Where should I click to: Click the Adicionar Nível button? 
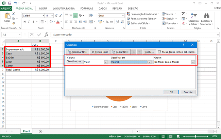tap(78, 52)
